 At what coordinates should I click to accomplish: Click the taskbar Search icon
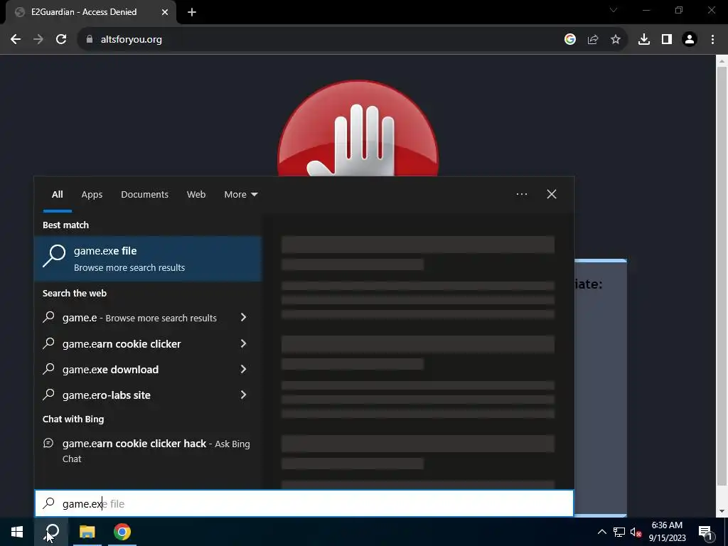coord(52,532)
